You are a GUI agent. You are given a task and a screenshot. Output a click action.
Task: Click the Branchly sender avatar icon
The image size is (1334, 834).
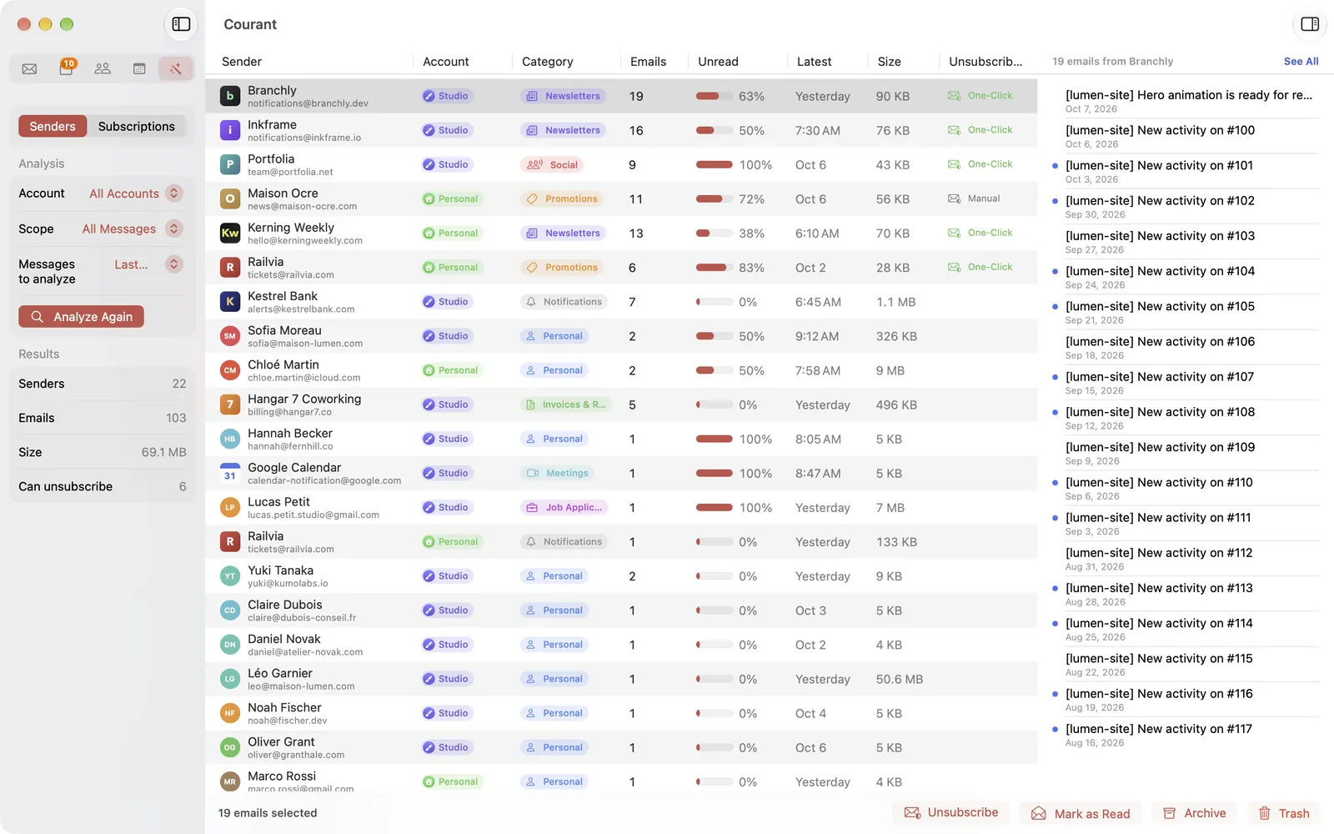click(x=230, y=96)
